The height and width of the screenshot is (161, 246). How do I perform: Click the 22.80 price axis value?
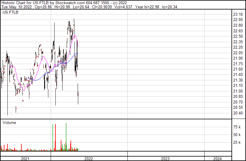pyautogui.click(x=238, y=25)
